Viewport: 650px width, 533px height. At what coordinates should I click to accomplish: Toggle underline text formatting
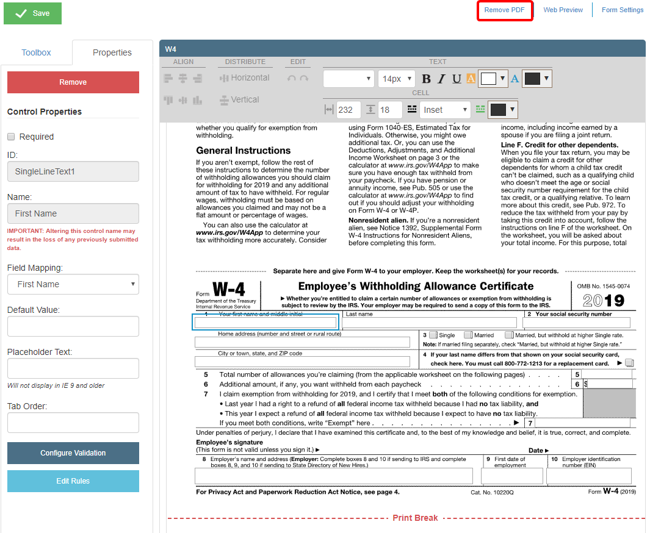456,79
